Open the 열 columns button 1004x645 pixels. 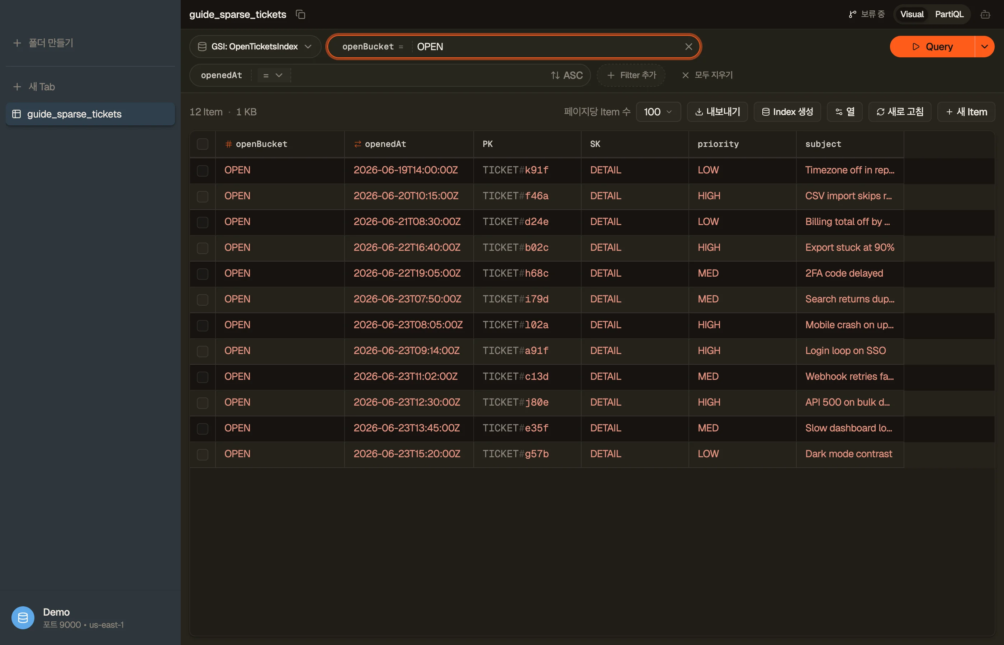point(845,112)
